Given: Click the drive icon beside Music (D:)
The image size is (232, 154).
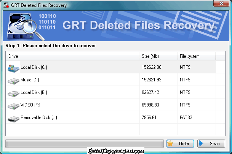Looking at the screenshot, I should 13,81.
